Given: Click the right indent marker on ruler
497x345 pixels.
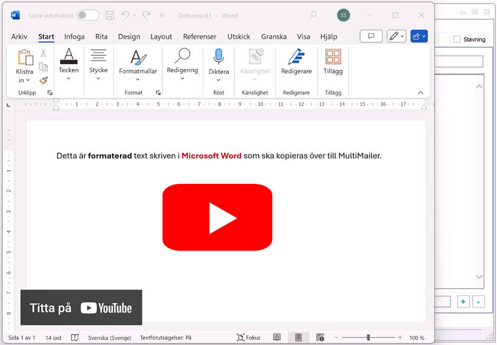Looking at the screenshot, I should (x=424, y=107).
